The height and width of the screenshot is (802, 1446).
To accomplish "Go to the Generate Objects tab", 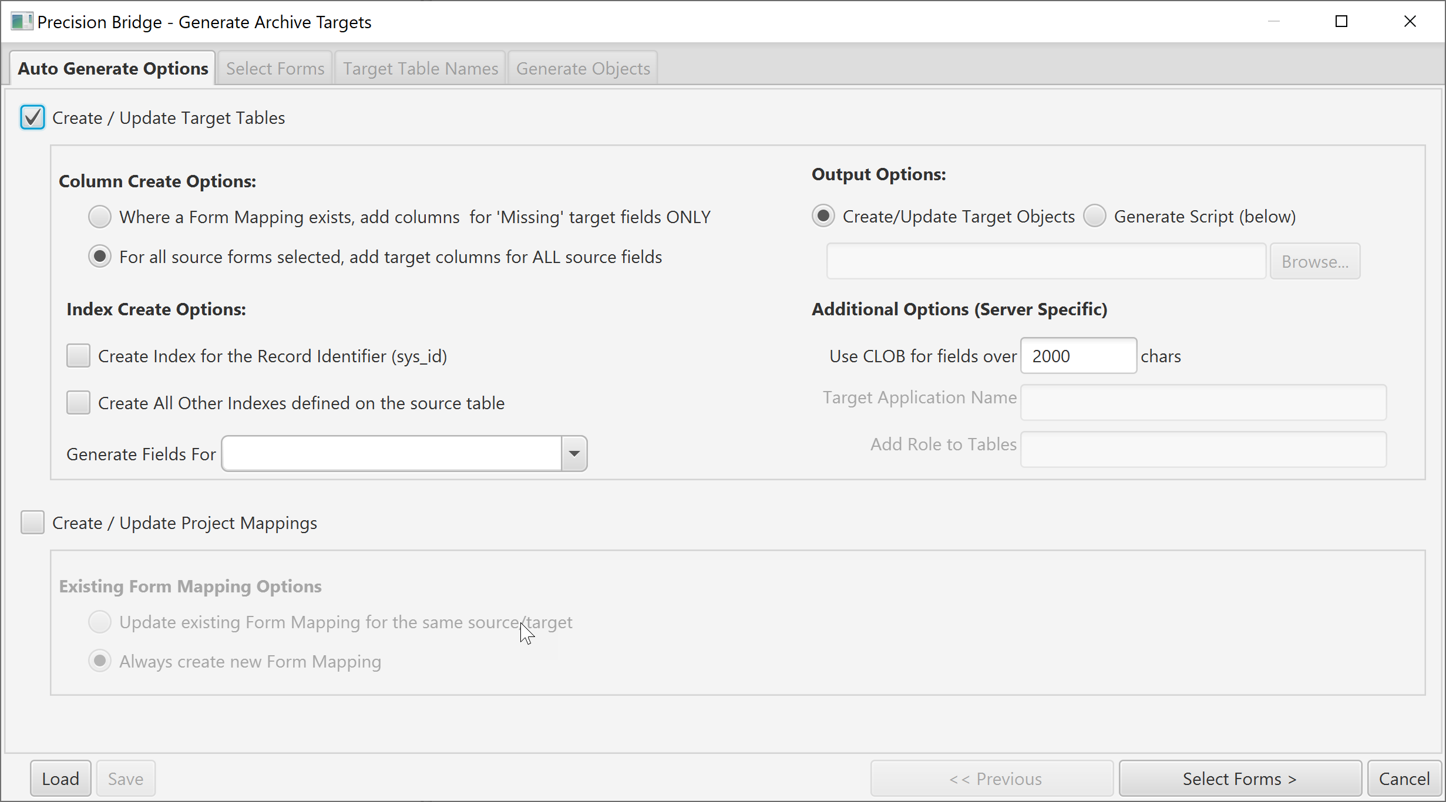I will click(x=583, y=68).
